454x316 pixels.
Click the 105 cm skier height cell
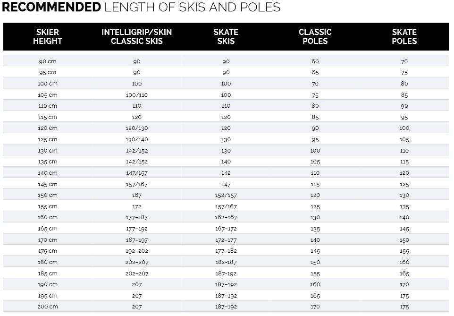click(x=47, y=95)
